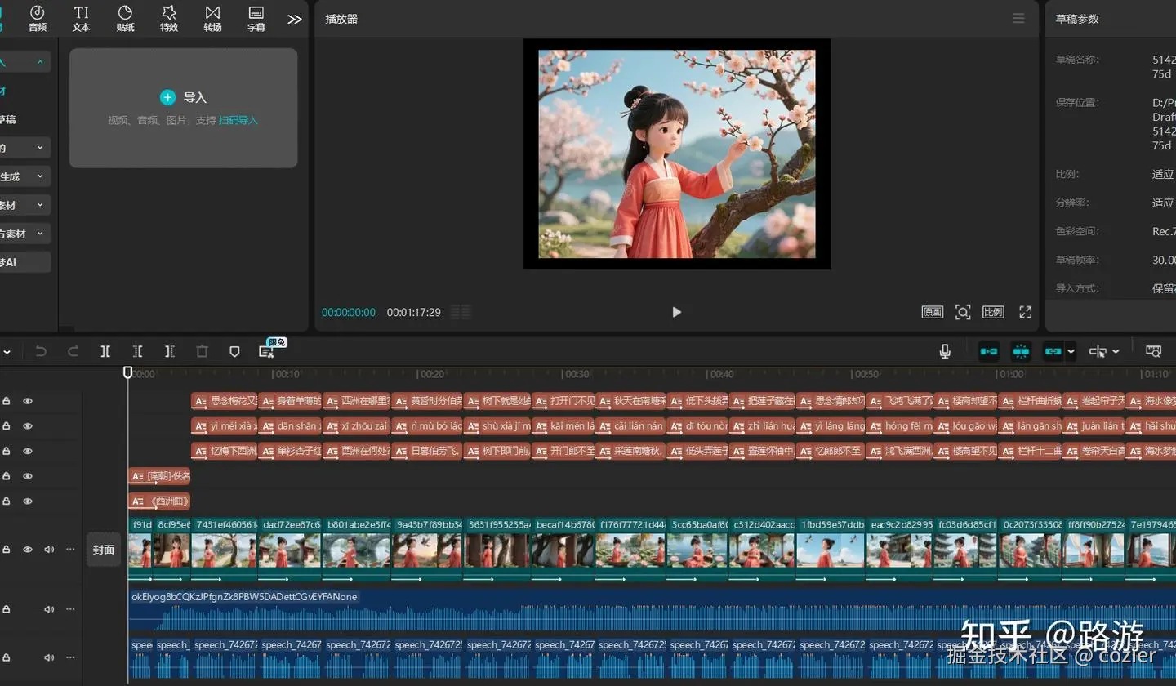Open dropdown arrow beside the timeline snapping button
This screenshot has height=686, width=1176.
tap(1071, 352)
